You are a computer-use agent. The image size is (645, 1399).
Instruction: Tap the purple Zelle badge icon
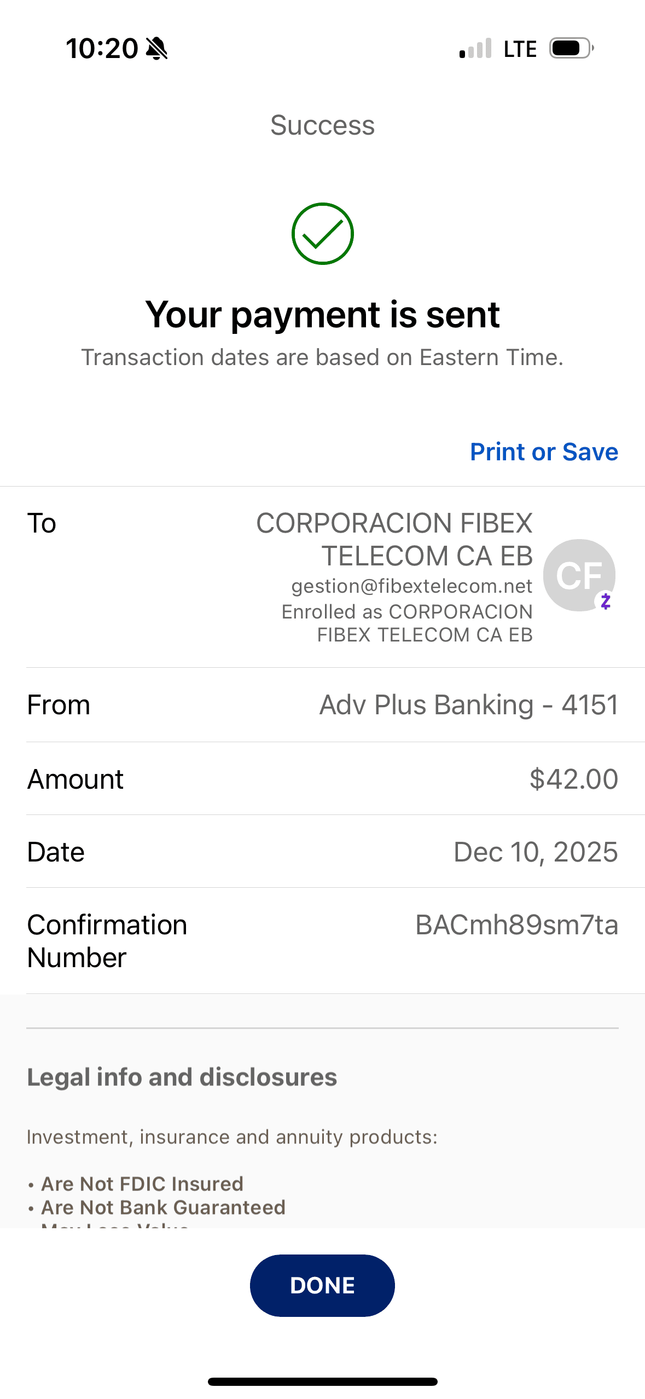tap(605, 601)
